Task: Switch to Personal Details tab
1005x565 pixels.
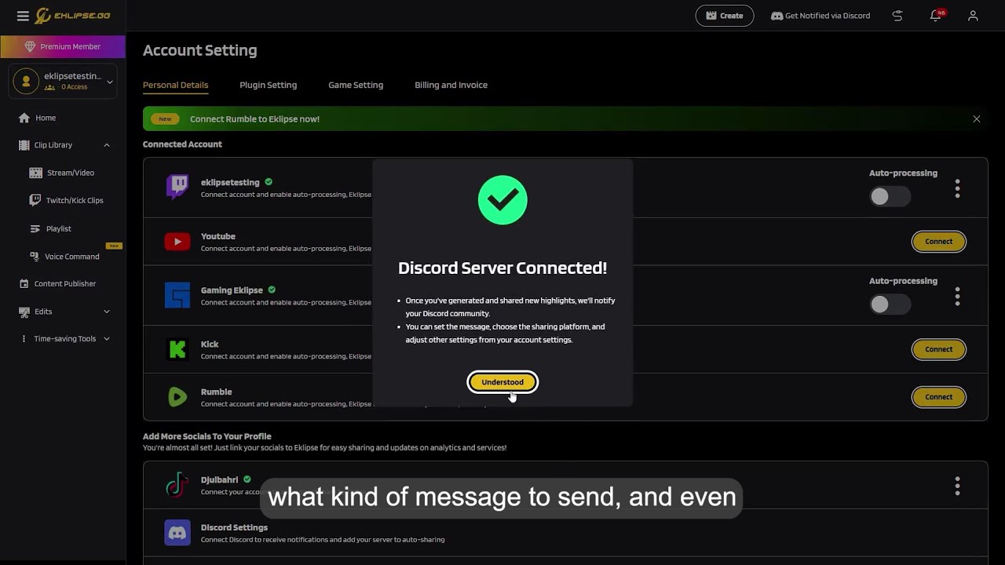Action: (x=175, y=85)
